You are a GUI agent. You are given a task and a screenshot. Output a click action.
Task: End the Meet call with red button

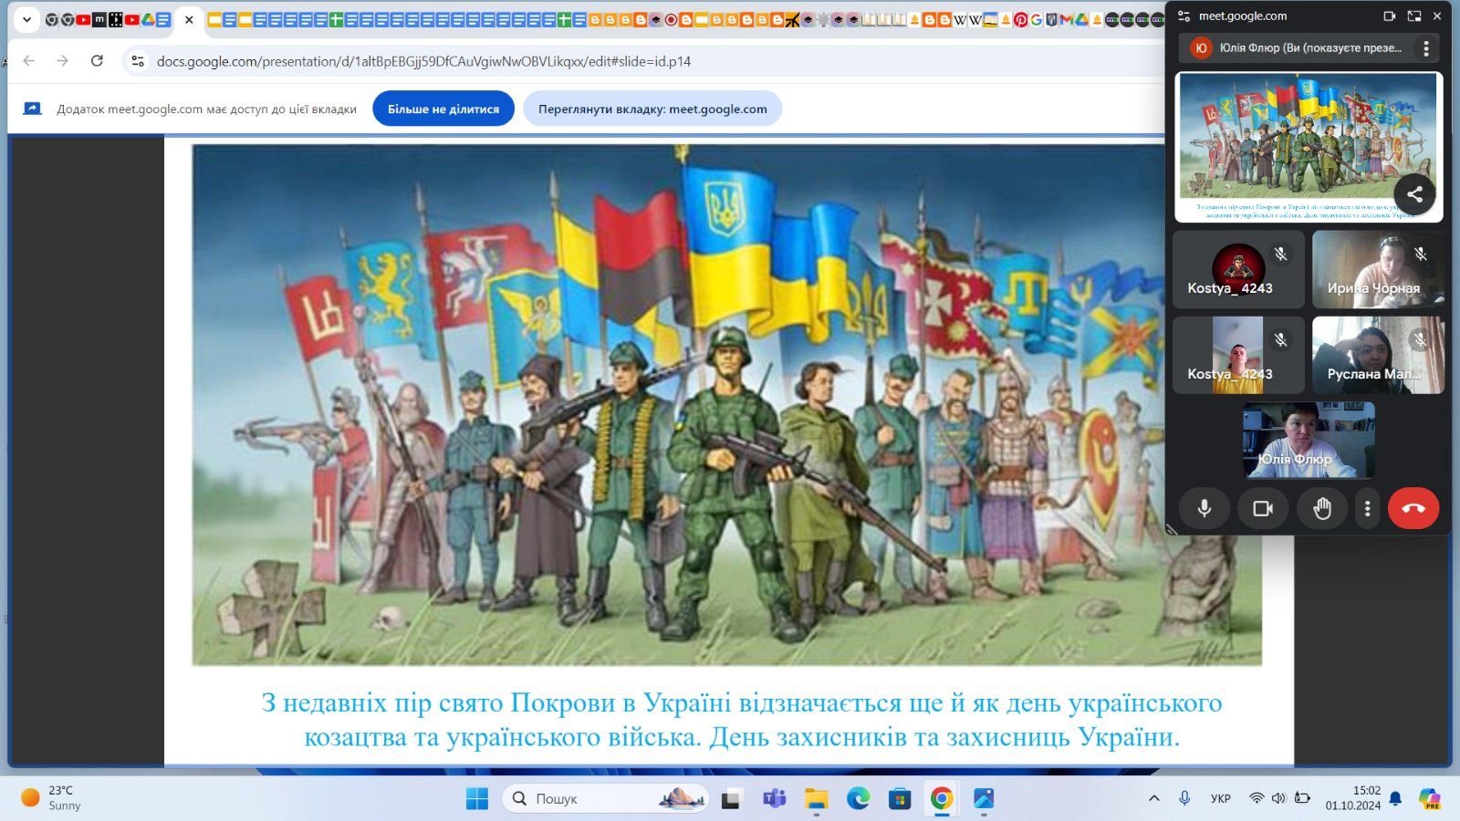1413,508
